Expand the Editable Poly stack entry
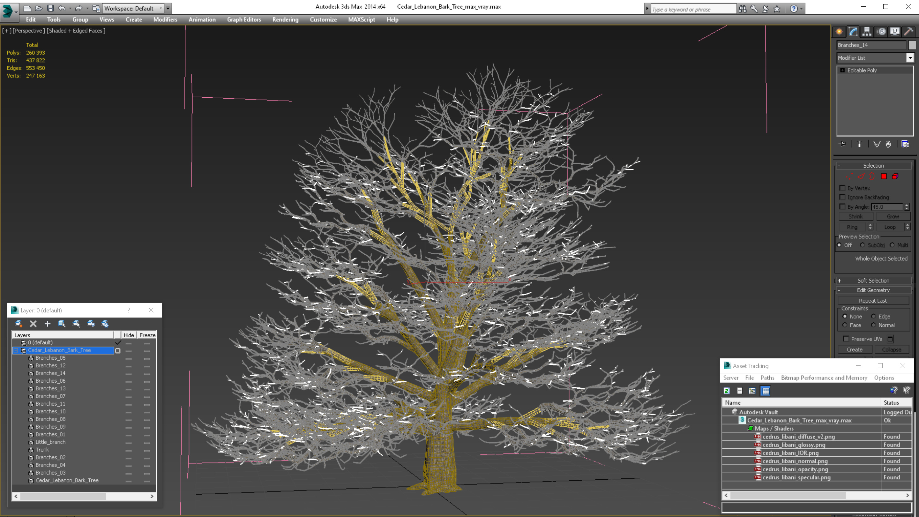The image size is (919, 517). [x=843, y=70]
